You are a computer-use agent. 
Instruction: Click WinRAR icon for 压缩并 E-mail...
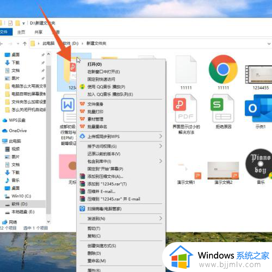pos(82,191)
